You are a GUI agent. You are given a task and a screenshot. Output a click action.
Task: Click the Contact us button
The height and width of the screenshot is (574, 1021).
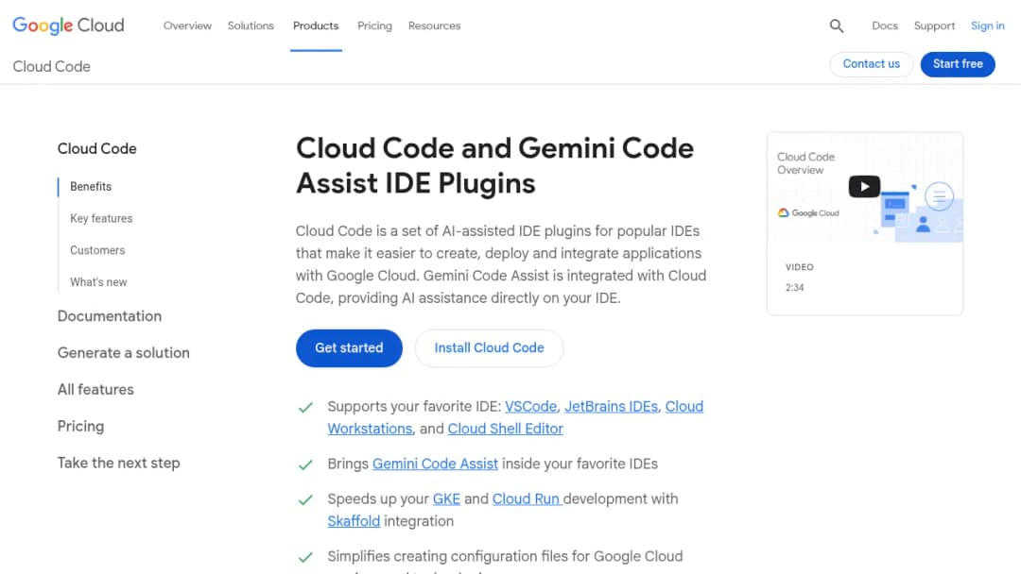[x=872, y=64]
